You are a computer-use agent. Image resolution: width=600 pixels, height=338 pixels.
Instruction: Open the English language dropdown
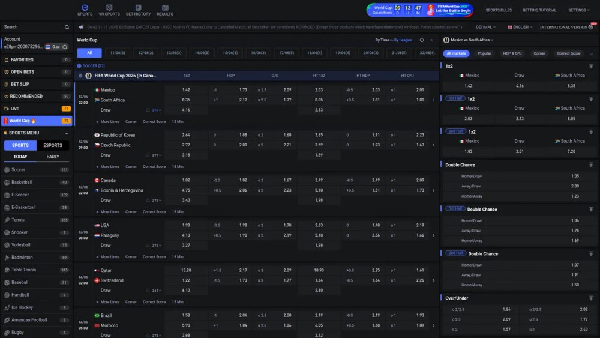click(520, 27)
